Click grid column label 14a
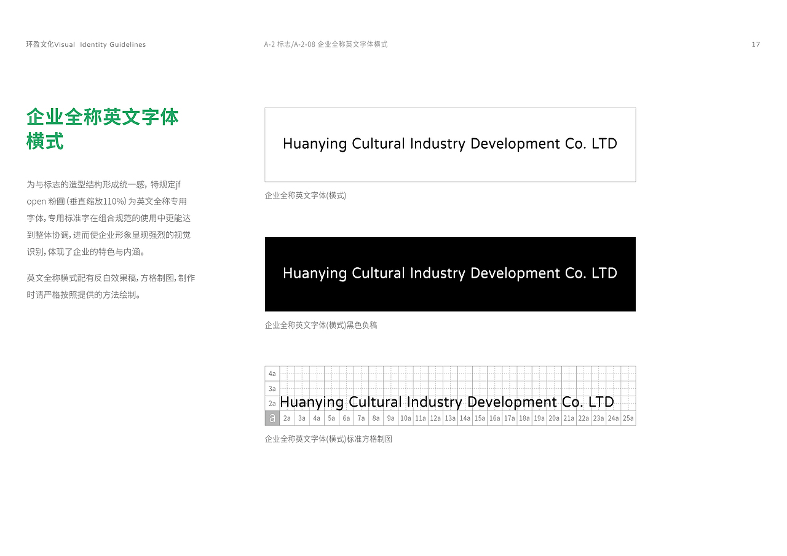Viewport: 787px width, 556px height. (x=465, y=418)
